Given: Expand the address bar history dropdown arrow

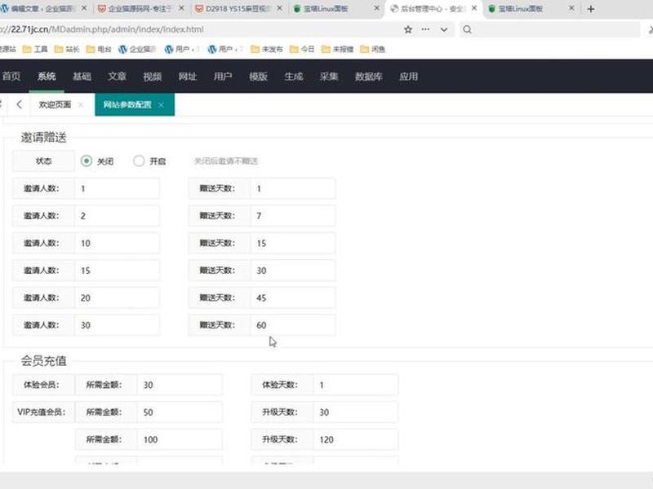Looking at the screenshot, I should (444, 29).
